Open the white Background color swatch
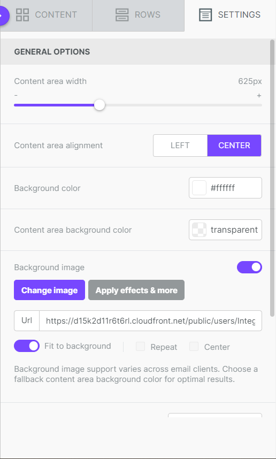The height and width of the screenshot is (459, 276). [x=200, y=188]
